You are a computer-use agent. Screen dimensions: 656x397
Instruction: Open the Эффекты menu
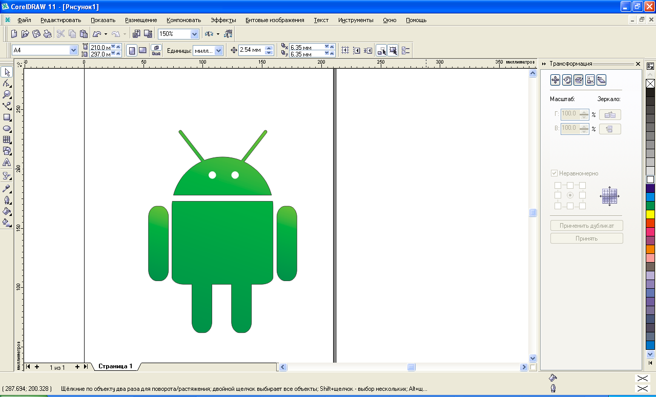click(223, 20)
